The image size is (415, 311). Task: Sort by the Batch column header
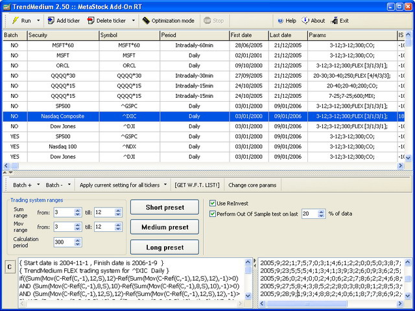(x=15, y=35)
